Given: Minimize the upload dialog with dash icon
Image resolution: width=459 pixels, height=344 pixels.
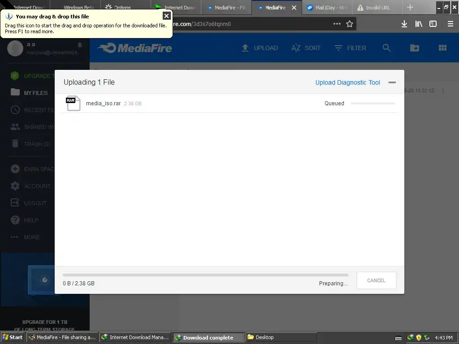Looking at the screenshot, I should pyautogui.click(x=392, y=82).
